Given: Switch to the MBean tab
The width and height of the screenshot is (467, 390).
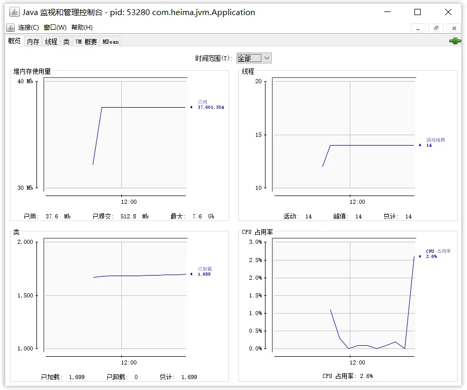Looking at the screenshot, I should (110, 42).
